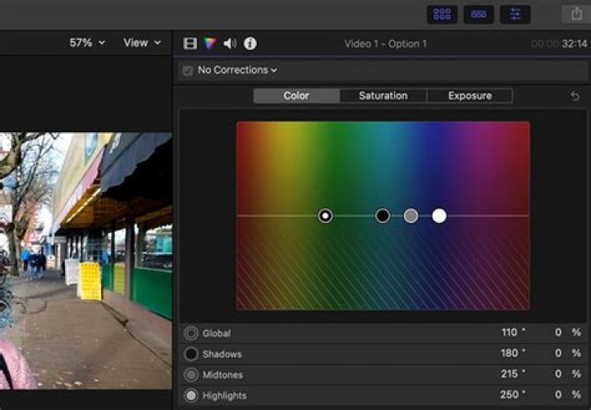Open the No Corrections dropdown

tap(237, 70)
